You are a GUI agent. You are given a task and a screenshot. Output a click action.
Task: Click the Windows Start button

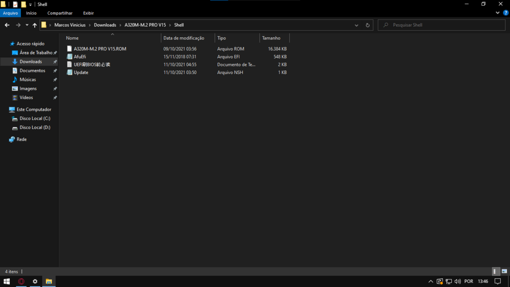pyautogui.click(x=7, y=281)
